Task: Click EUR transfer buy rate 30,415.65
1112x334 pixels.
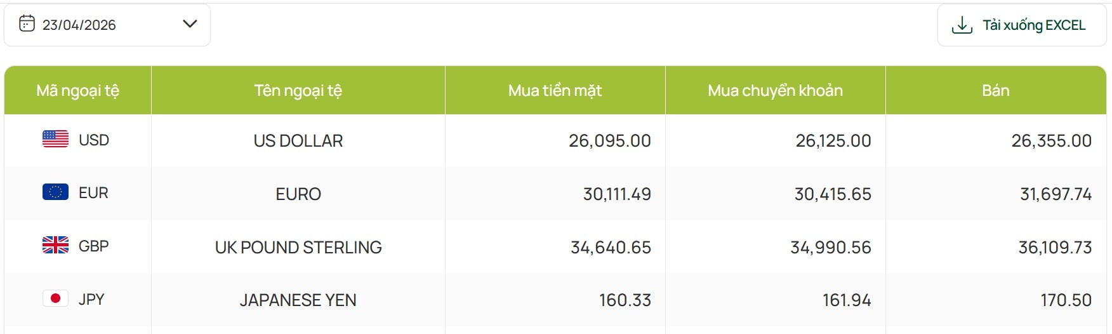Action: [x=833, y=194]
